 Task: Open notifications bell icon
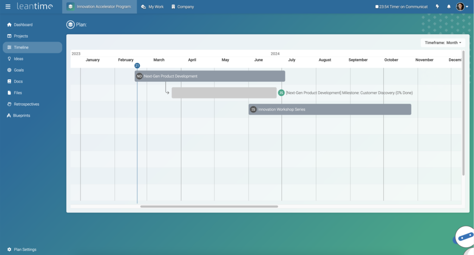click(x=449, y=6)
